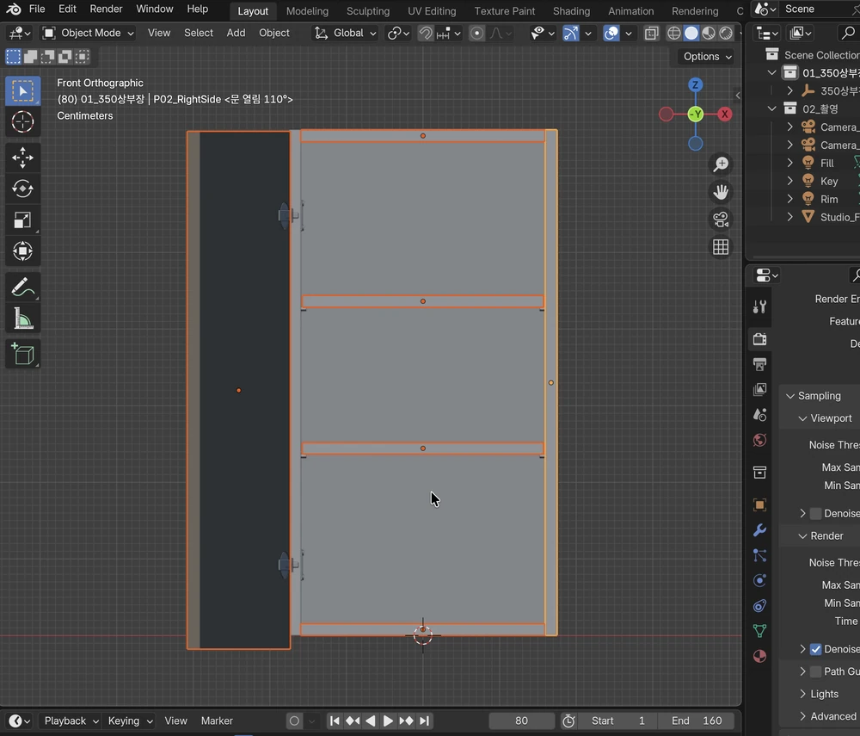Choose the Transform tool
Image resolution: width=860 pixels, height=736 pixels.
[22, 251]
